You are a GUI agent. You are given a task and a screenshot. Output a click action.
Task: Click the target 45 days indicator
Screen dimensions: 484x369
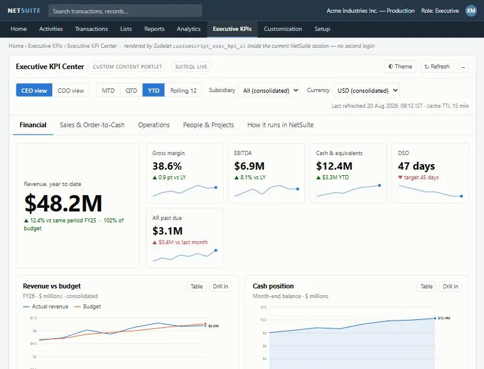point(418,178)
